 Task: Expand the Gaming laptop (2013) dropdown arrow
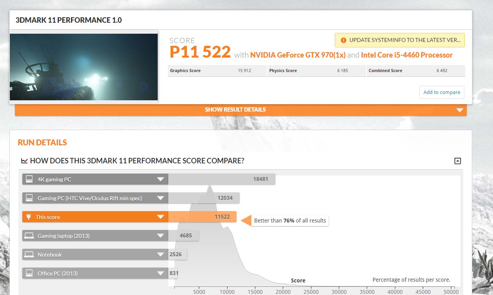coord(160,236)
